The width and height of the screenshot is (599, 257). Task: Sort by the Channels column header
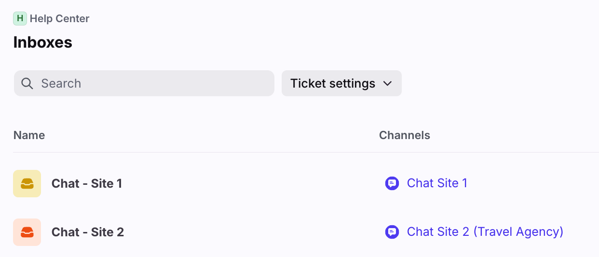point(404,135)
